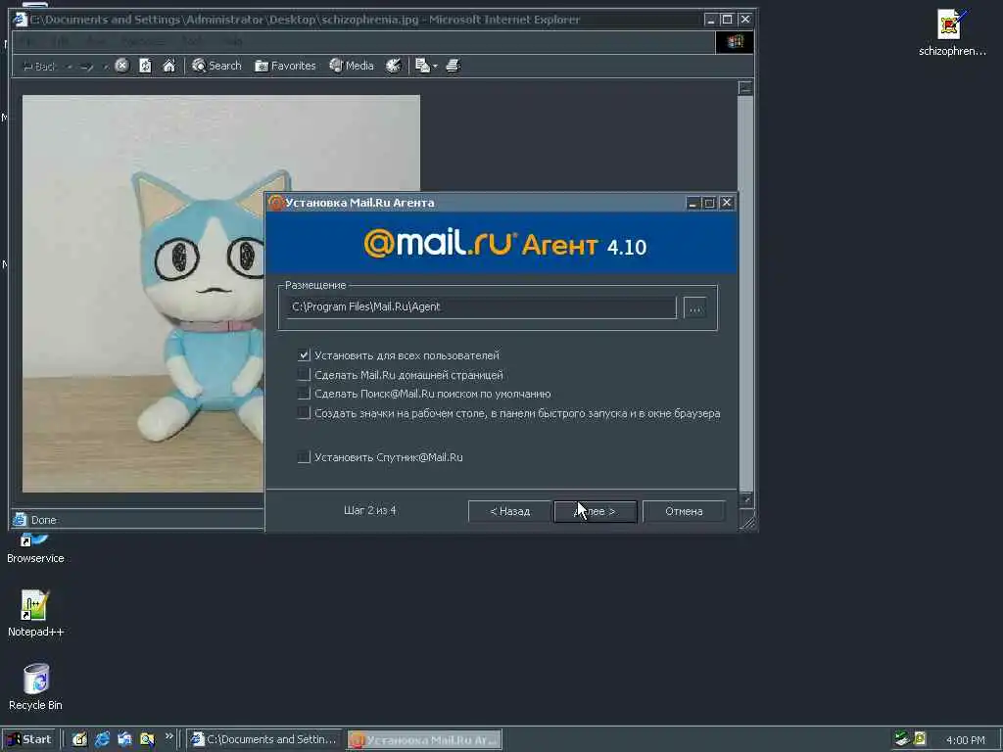This screenshot has height=752, width=1003.
Task: Enable 'Установить Спутник@Mail.Ru' checkbox
Action: tap(304, 456)
